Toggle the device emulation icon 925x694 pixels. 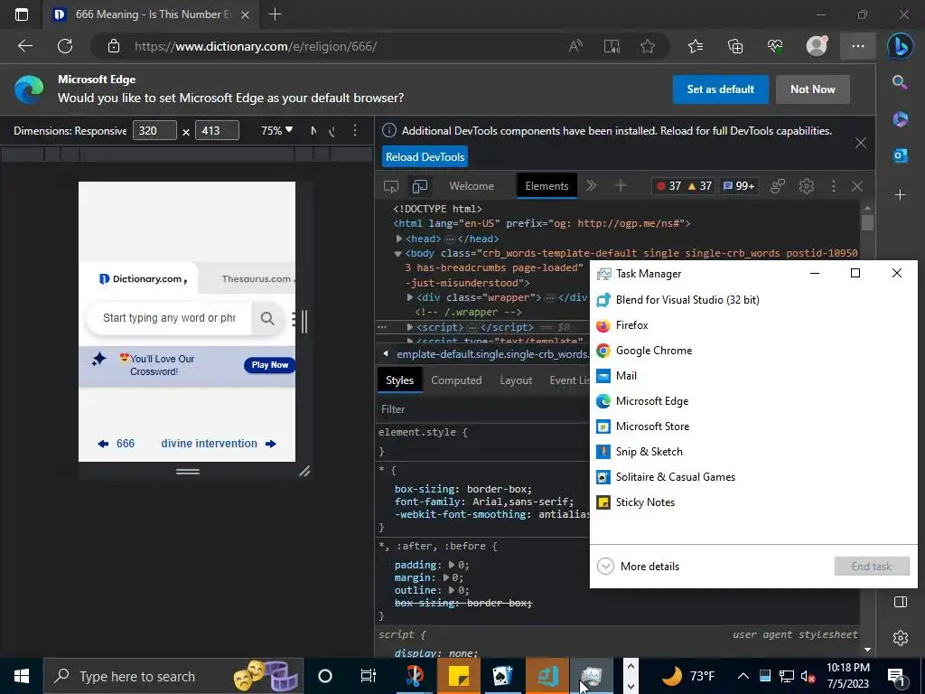[x=420, y=186]
